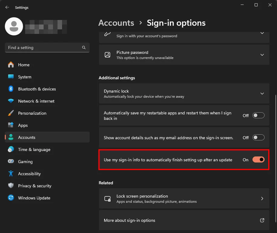The image size is (277, 233).
Task: Click the Bluetooth icon in sidebar
Action: pos(11,89)
